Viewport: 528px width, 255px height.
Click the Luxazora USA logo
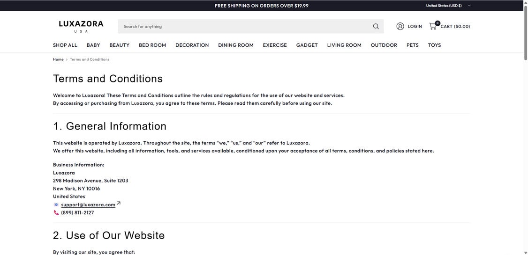81,27
